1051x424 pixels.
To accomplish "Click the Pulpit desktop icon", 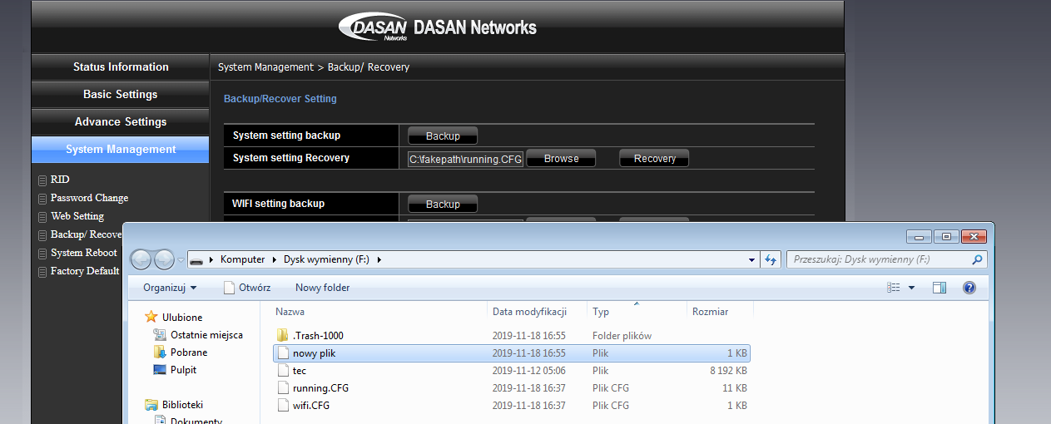I will [x=160, y=370].
